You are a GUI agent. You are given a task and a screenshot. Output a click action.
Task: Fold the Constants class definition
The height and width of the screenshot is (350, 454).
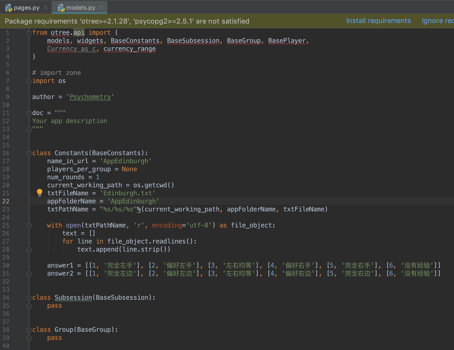pyautogui.click(x=29, y=153)
